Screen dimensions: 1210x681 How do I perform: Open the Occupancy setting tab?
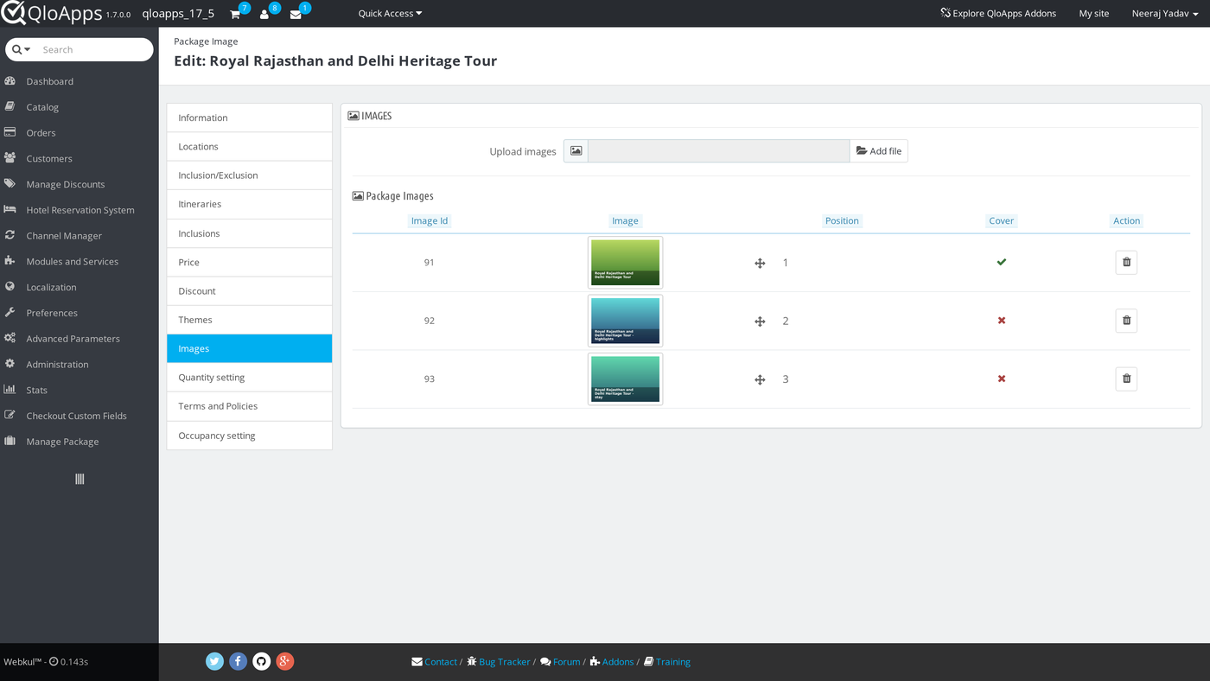click(250, 436)
